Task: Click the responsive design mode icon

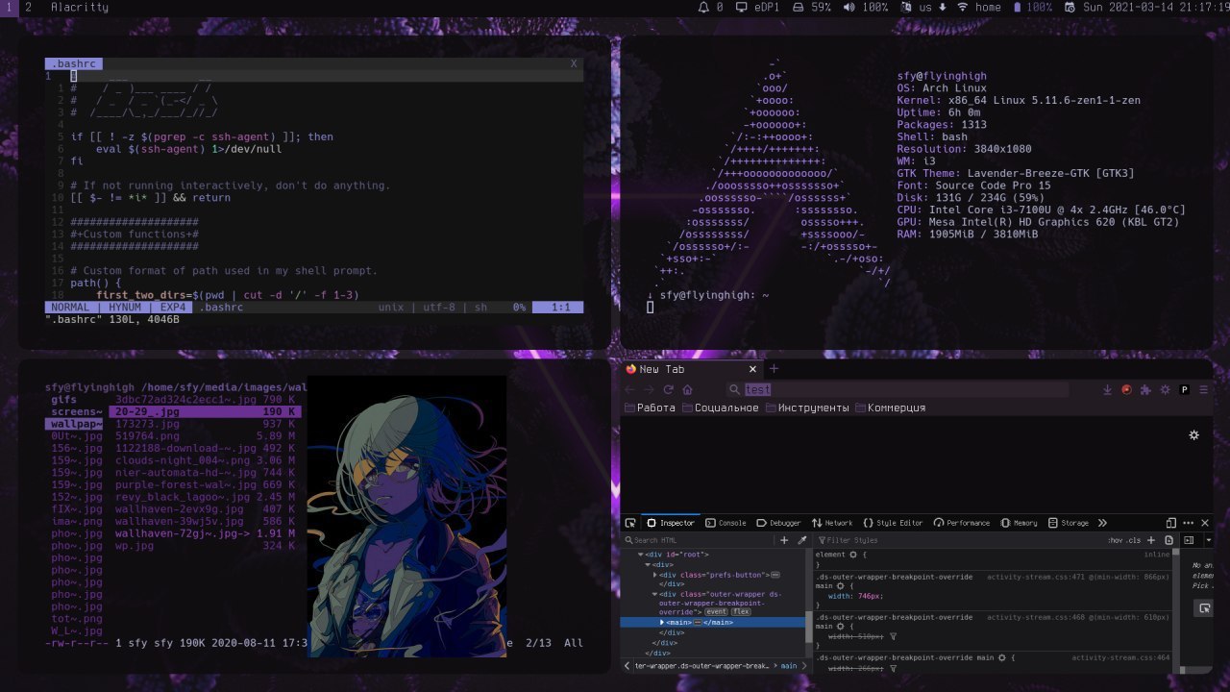Action: 1171,523
